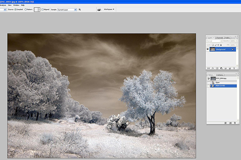Expand the pattern picker arrow

coord(39,10)
